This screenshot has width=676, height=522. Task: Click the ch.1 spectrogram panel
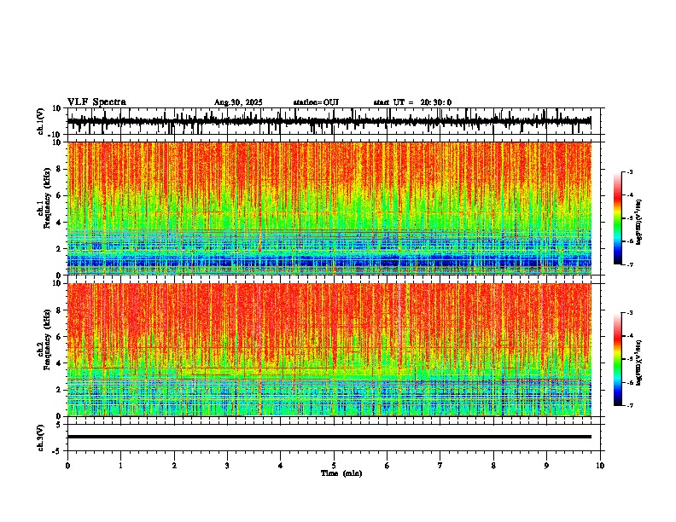click(329, 208)
